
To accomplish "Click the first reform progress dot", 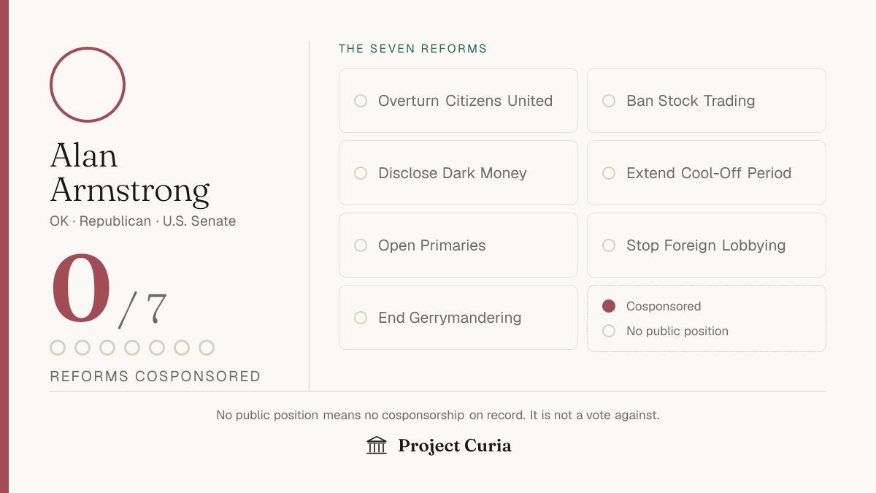I will click(x=58, y=348).
